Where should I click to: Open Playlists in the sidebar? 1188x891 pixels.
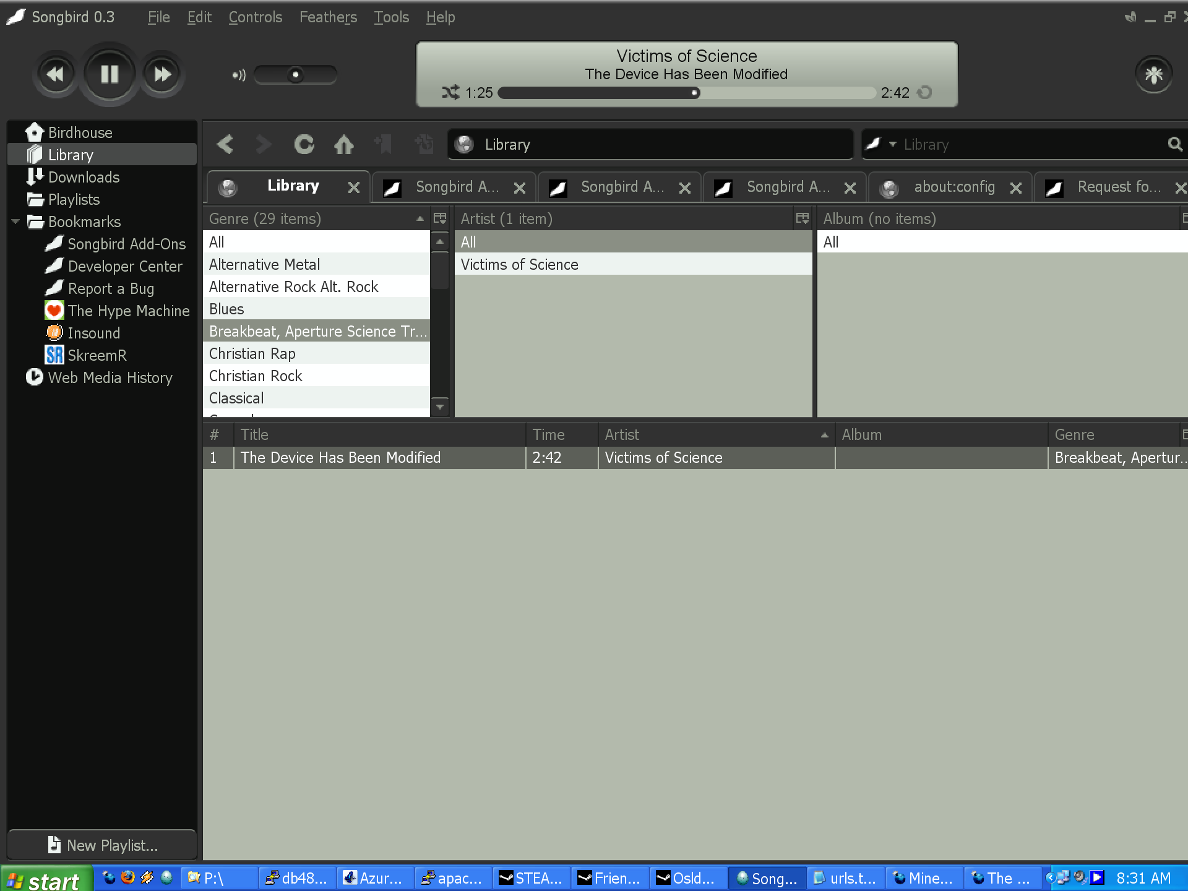pyautogui.click(x=102, y=199)
